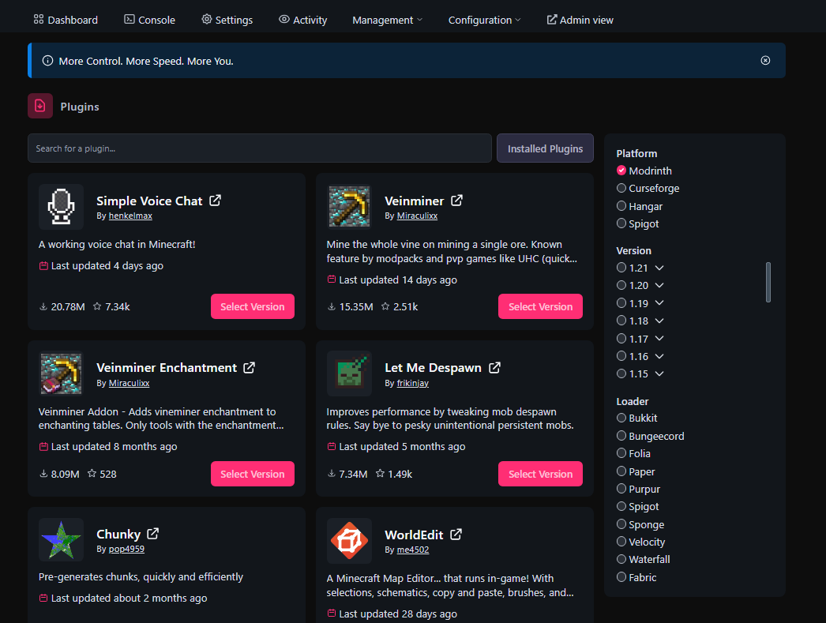Click the Chunky star plugin thumbnail
The width and height of the screenshot is (826, 623).
coord(61,540)
